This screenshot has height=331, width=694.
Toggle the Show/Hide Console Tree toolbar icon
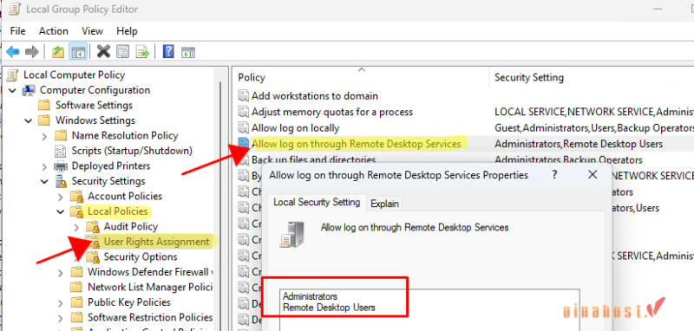point(78,52)
